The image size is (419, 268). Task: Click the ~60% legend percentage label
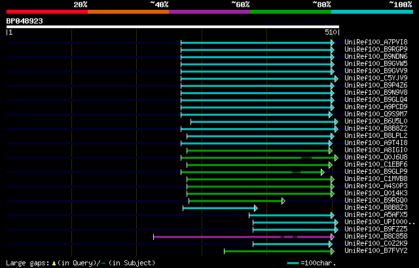click(x=240, y=5)
